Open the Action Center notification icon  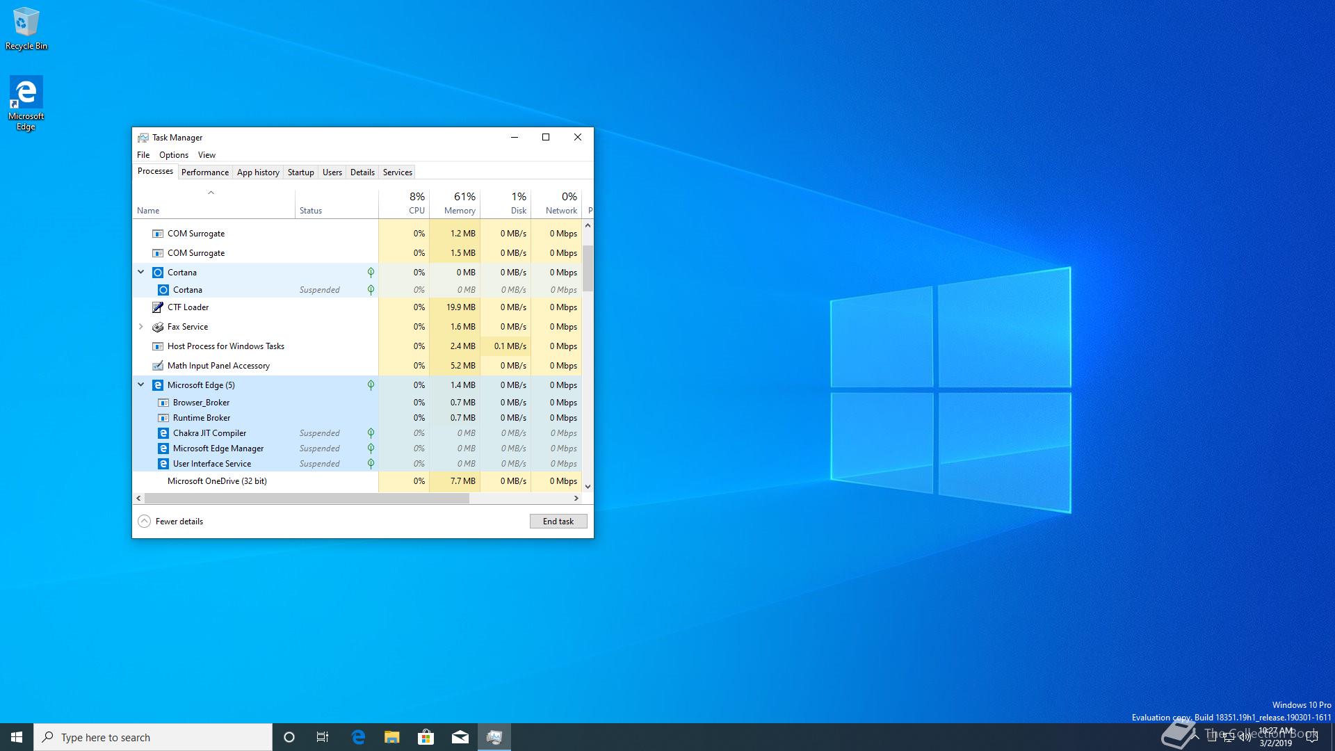pyautogui.click(x=1312, y=737)
